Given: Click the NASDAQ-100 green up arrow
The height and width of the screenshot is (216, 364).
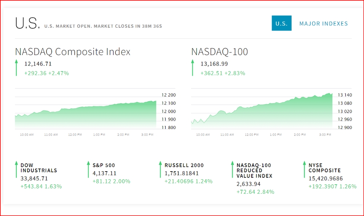Looking at the screenshot, I should coord(193,68).
